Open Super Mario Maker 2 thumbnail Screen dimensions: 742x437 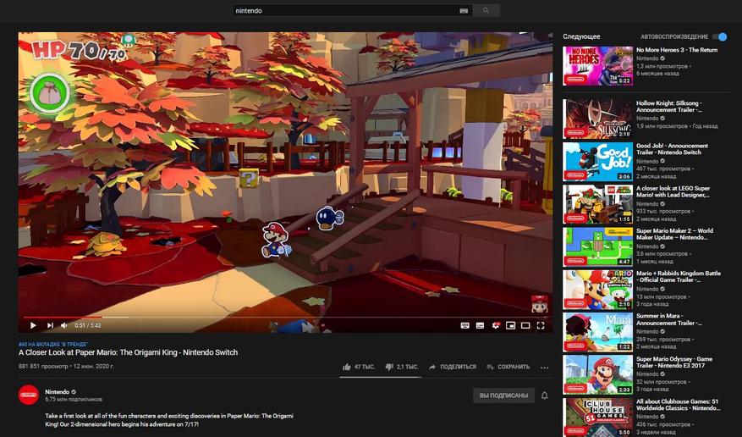[597, 246]
